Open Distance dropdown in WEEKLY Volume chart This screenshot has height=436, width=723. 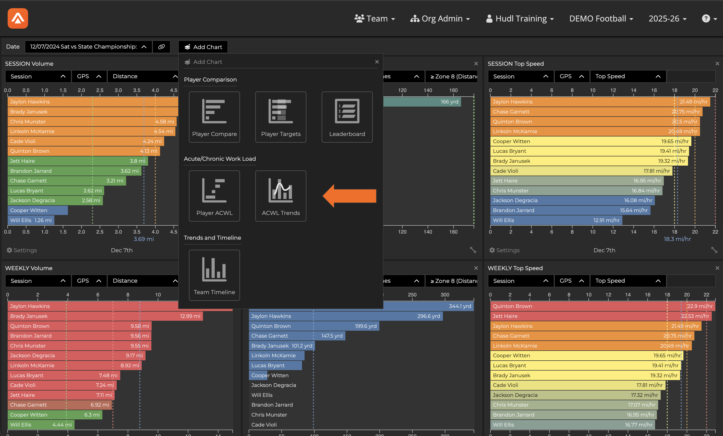pyautogui.click(x=143, y=281)
